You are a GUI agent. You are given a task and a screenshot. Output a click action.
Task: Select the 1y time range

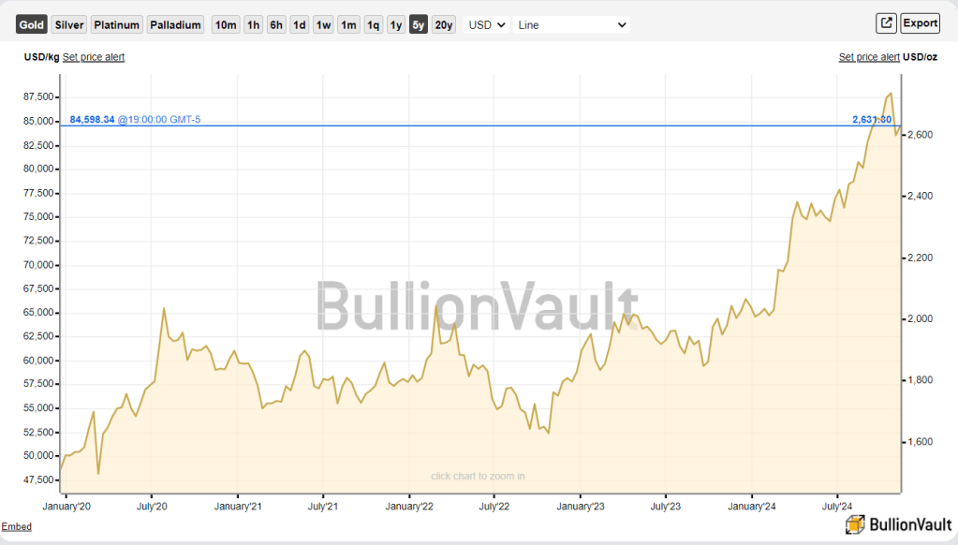[396, 25]
